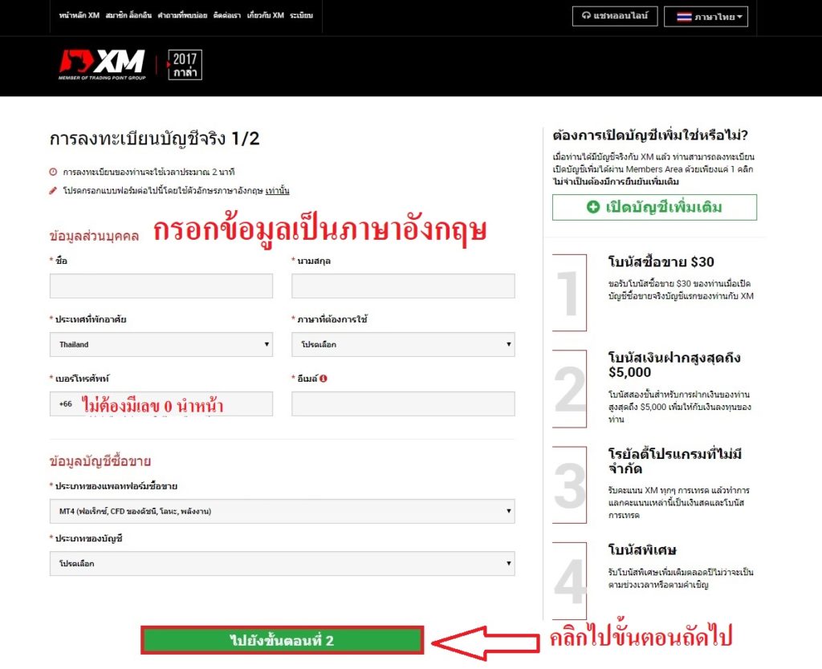Screen dimensions: 822x669
Task: Focus the ชื่อ (first name) field
Action: click(161, 286)
